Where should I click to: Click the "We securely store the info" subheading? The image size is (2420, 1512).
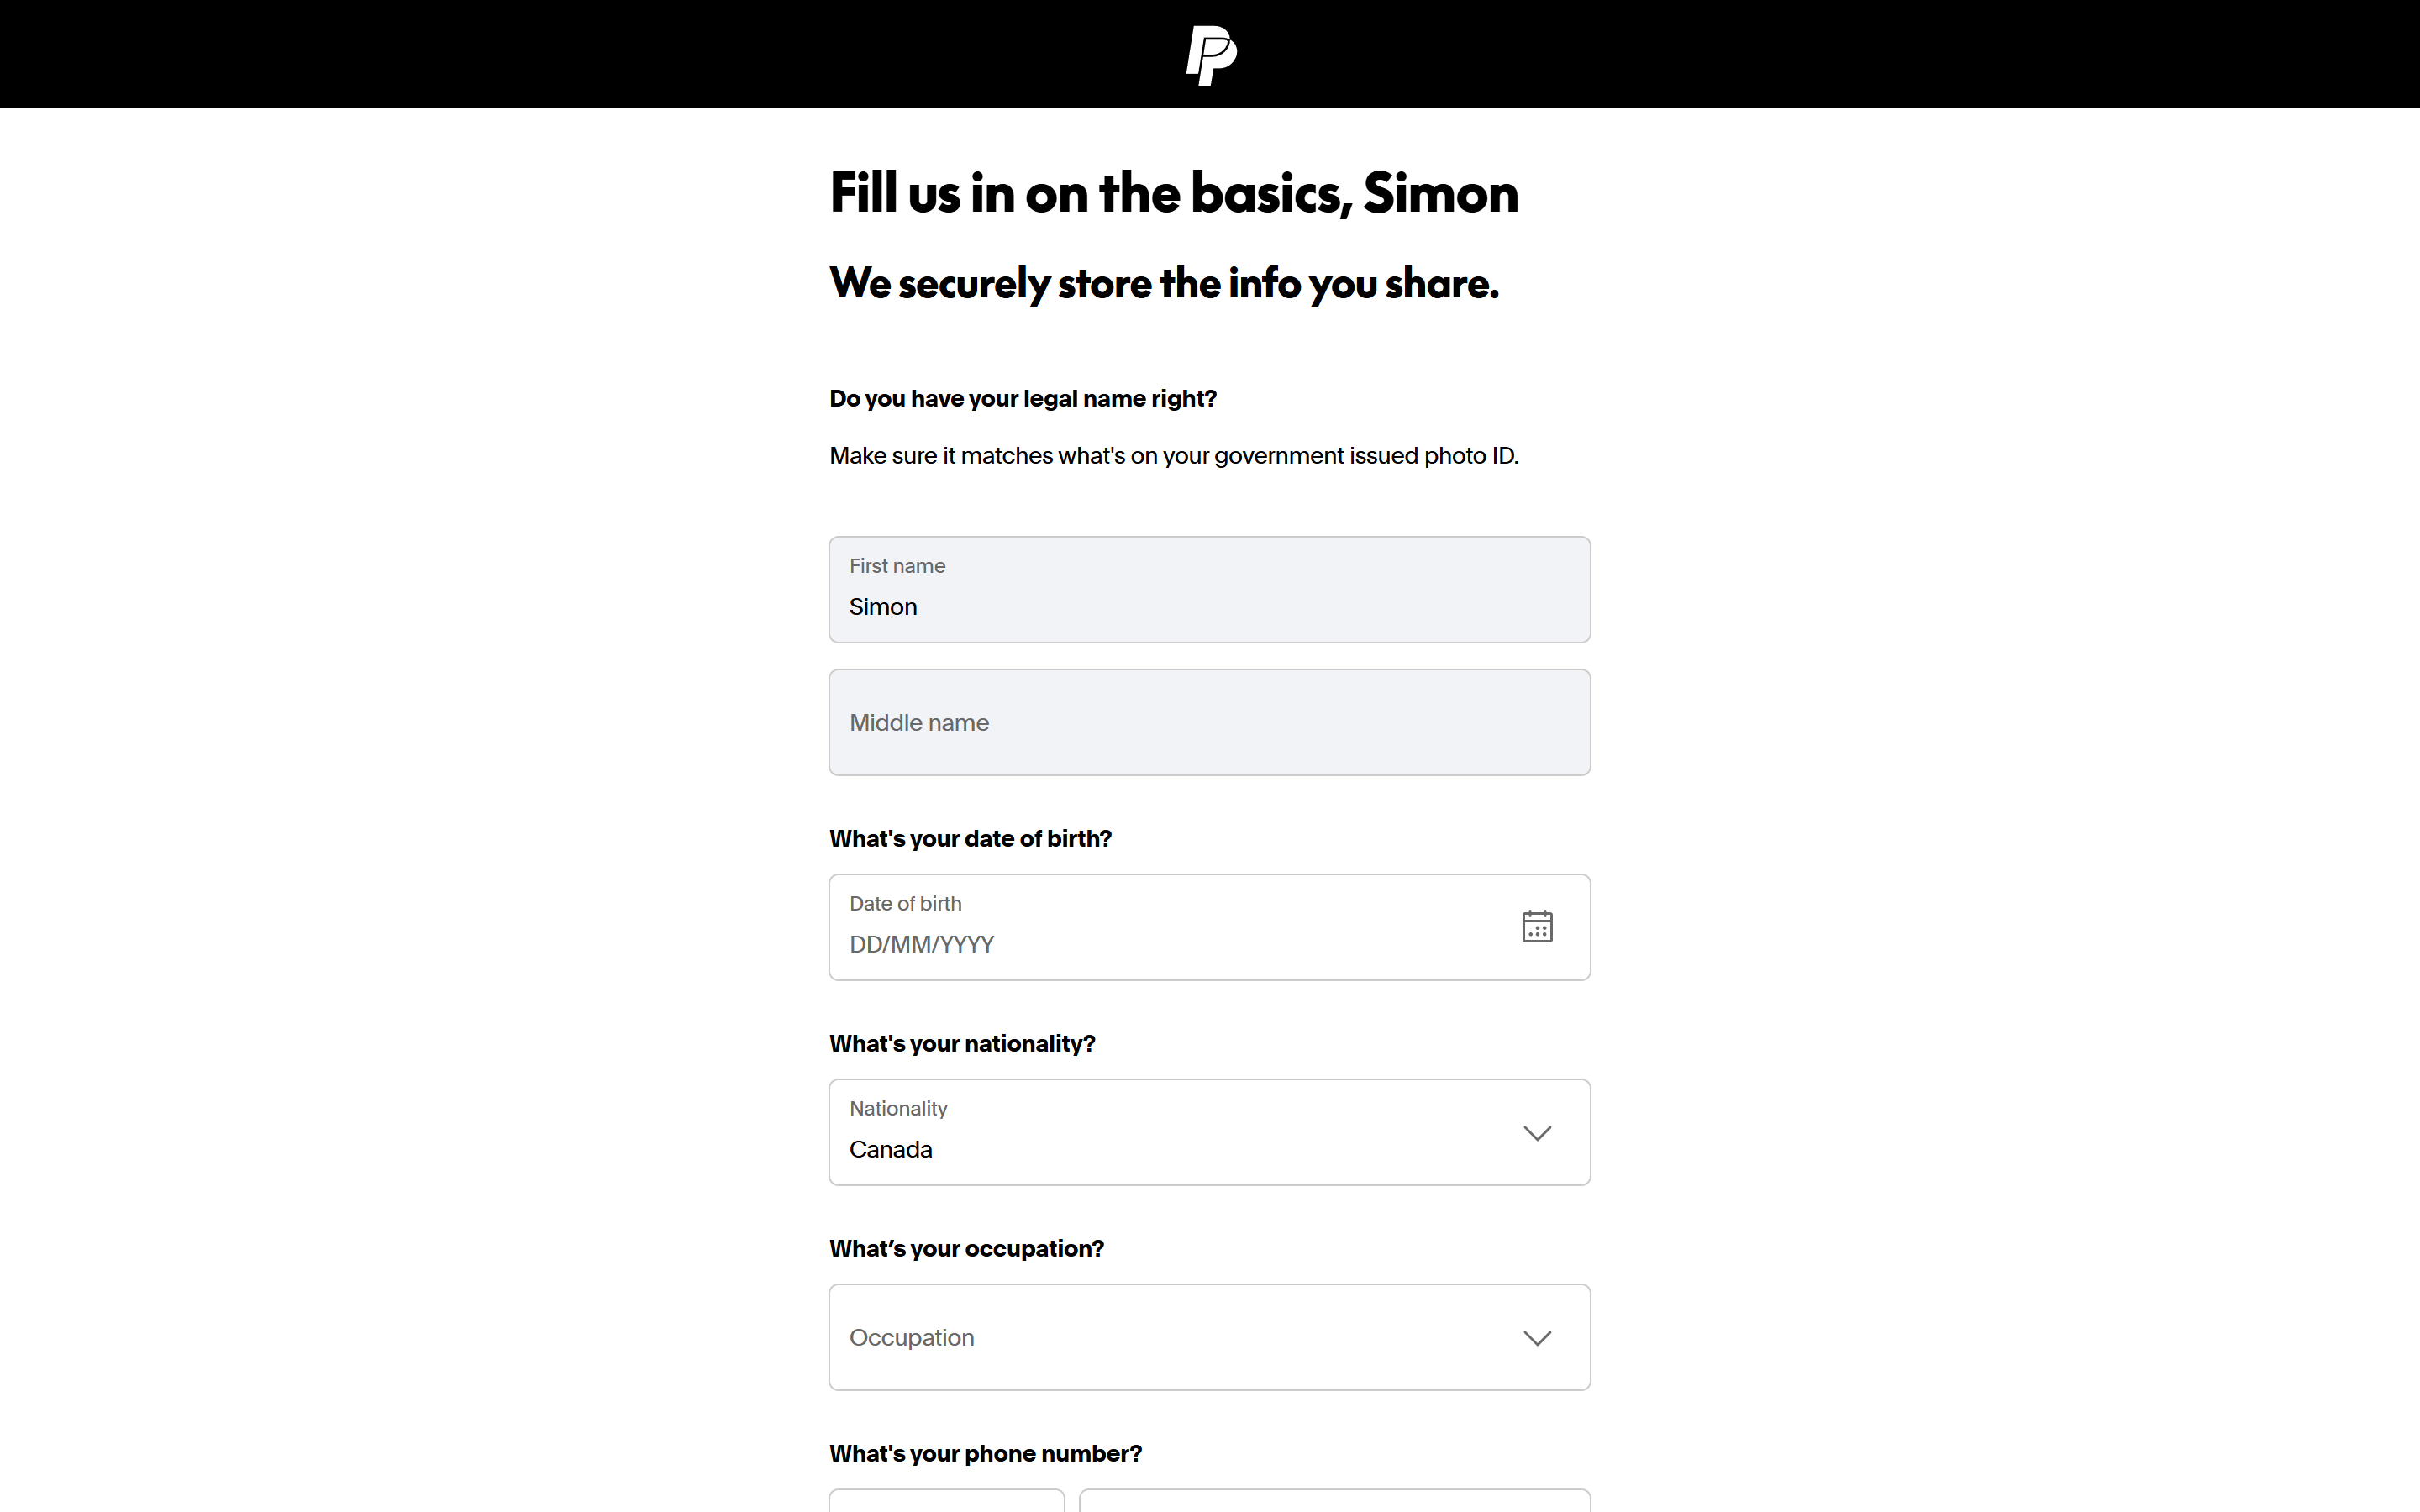pyautogui.click(x=1164, y=284)
